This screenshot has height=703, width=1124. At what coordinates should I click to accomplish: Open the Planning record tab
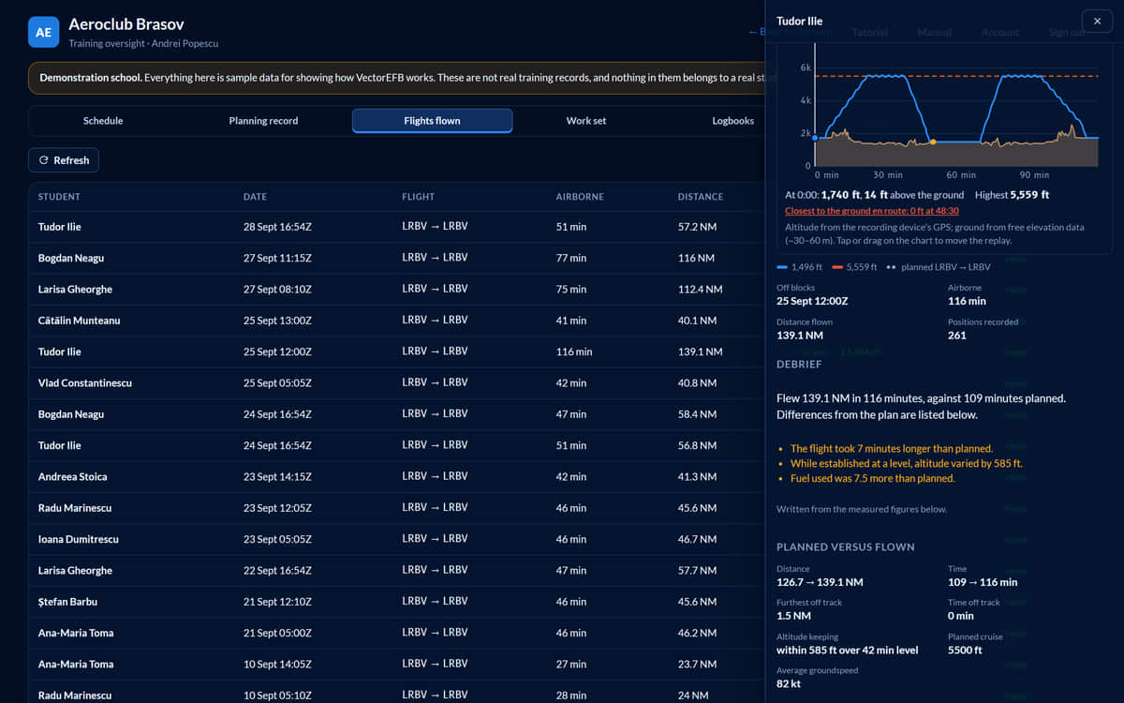click(264, 121)
